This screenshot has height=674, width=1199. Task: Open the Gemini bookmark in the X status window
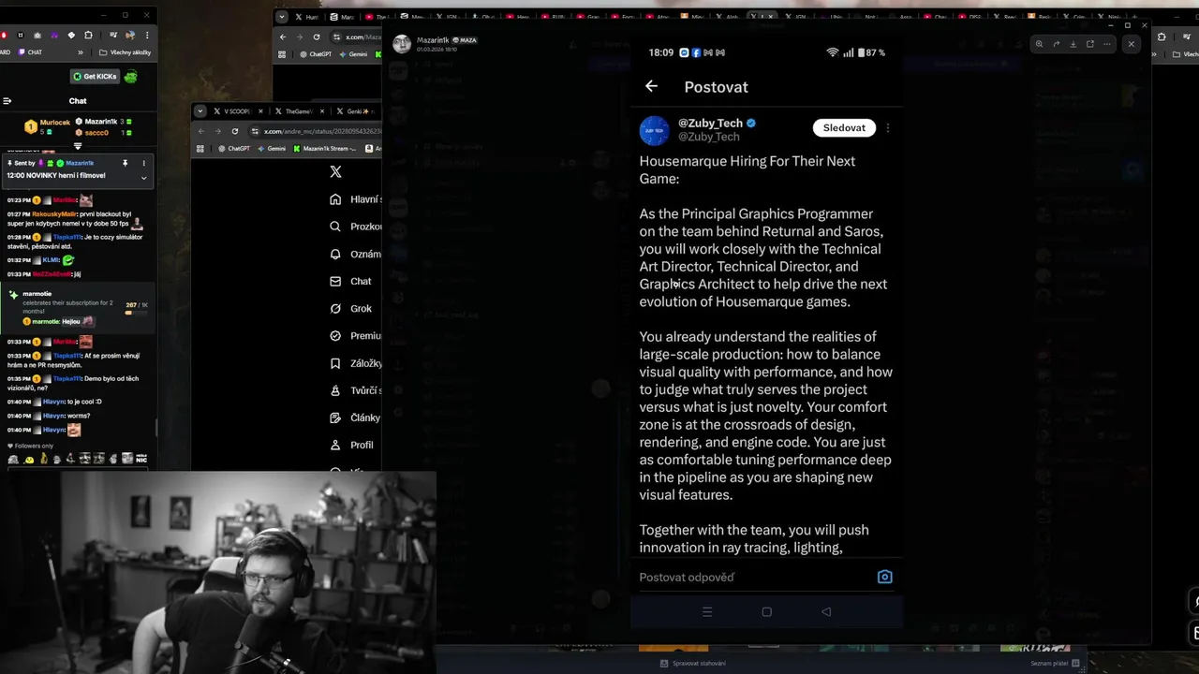(x=272, y=148)
